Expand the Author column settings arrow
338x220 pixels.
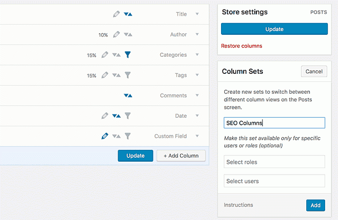[x=197, y=34]
